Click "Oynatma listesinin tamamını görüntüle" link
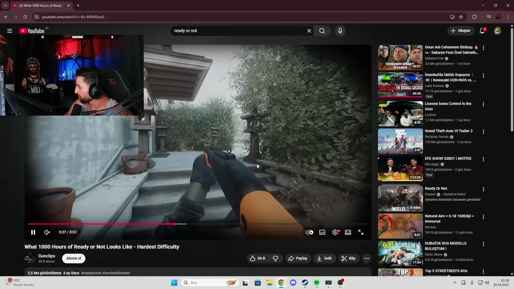This screenshot has height=289, width=514. point(453,199)
